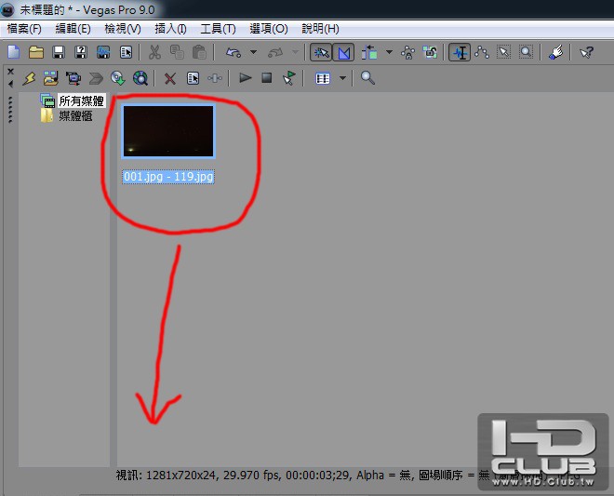Stop the media preview
The width and height of the screenshot is (614, 496).
click(267, 78)
